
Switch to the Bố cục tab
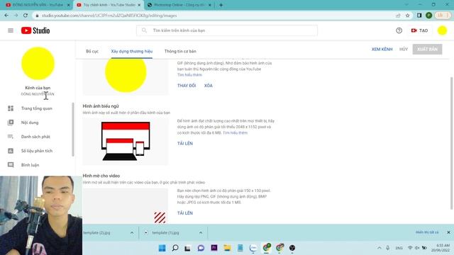tap(92, 51)
